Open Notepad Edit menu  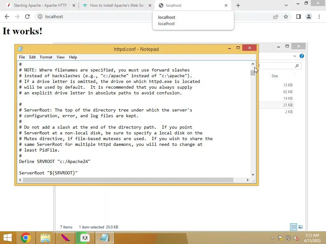(x=32, y=57)
